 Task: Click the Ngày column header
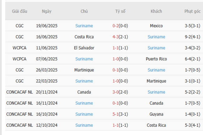tap(47, 11)
